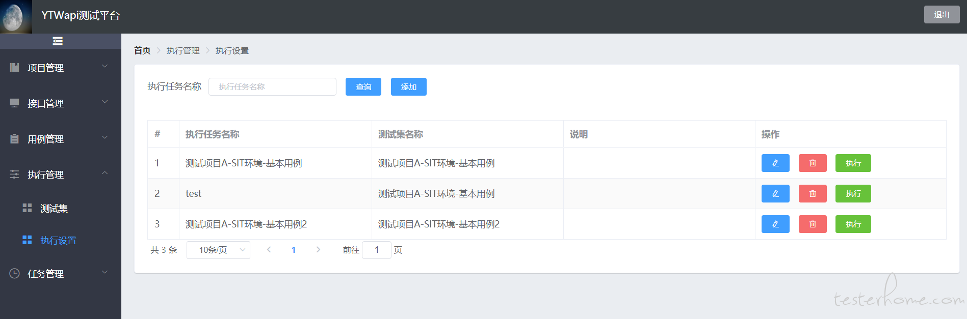
Task: Run 执行 for 基本用例2 task
Action: [x=853, y=224]
